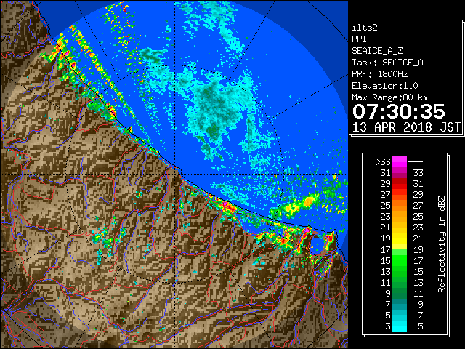Click the 'Elevation:1.0' value

384,86
